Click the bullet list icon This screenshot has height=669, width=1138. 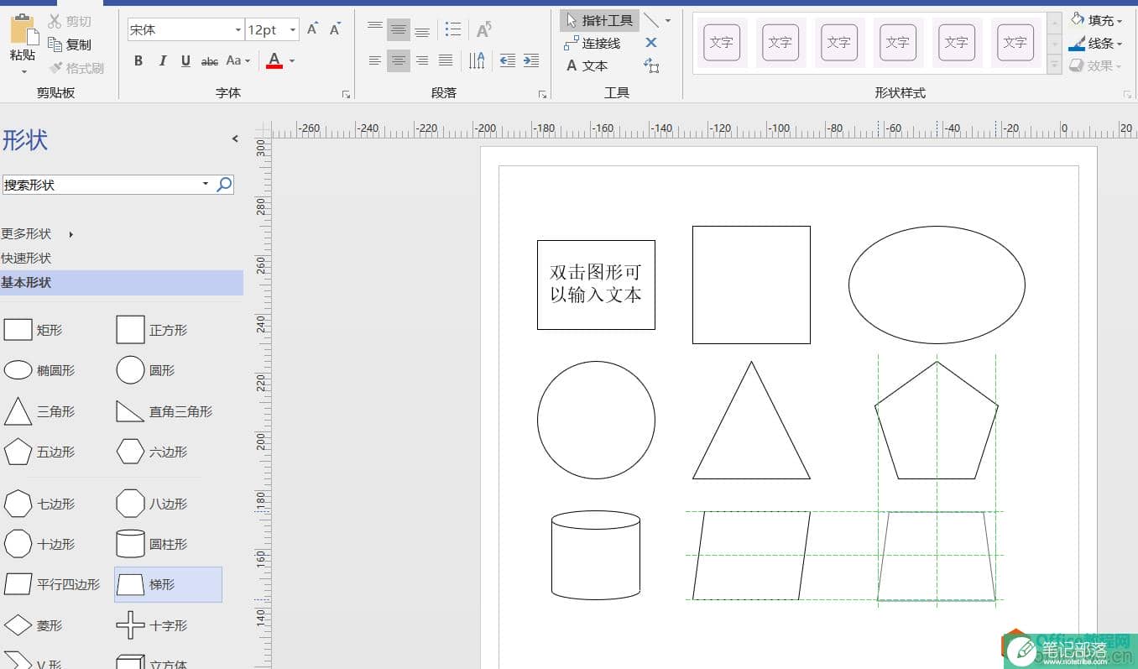pyautogui.click(x=453, y=29)
